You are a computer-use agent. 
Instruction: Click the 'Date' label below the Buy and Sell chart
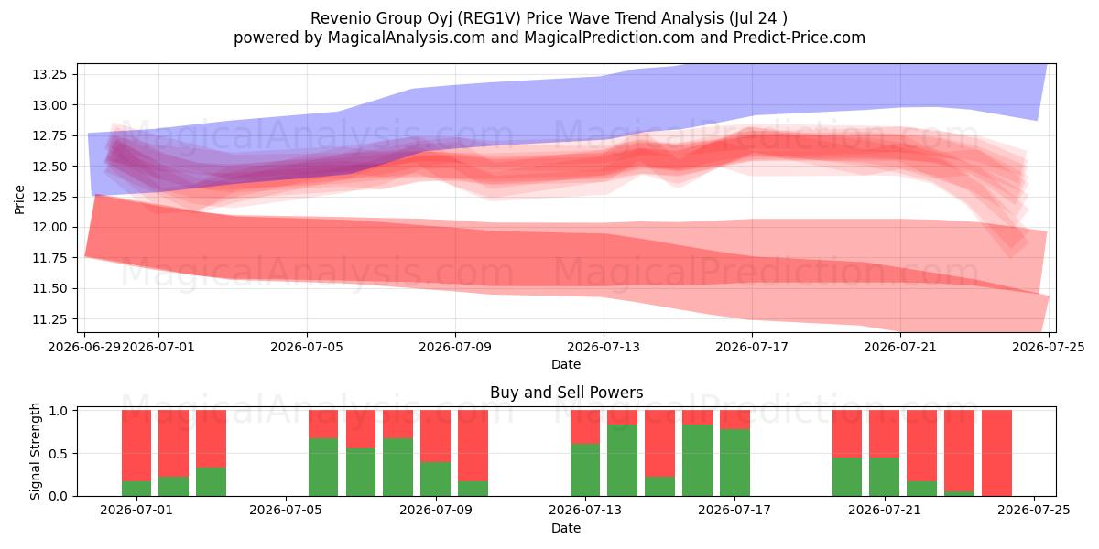(566, 528)
